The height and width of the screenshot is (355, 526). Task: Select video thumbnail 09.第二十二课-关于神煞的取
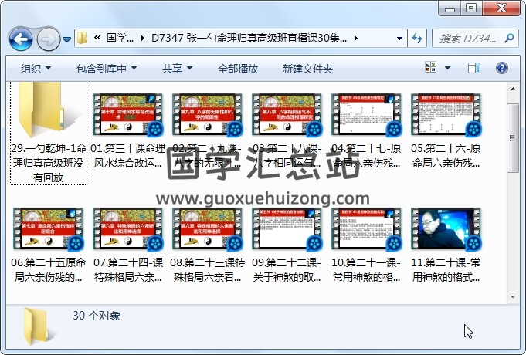[x=287, y=229]
